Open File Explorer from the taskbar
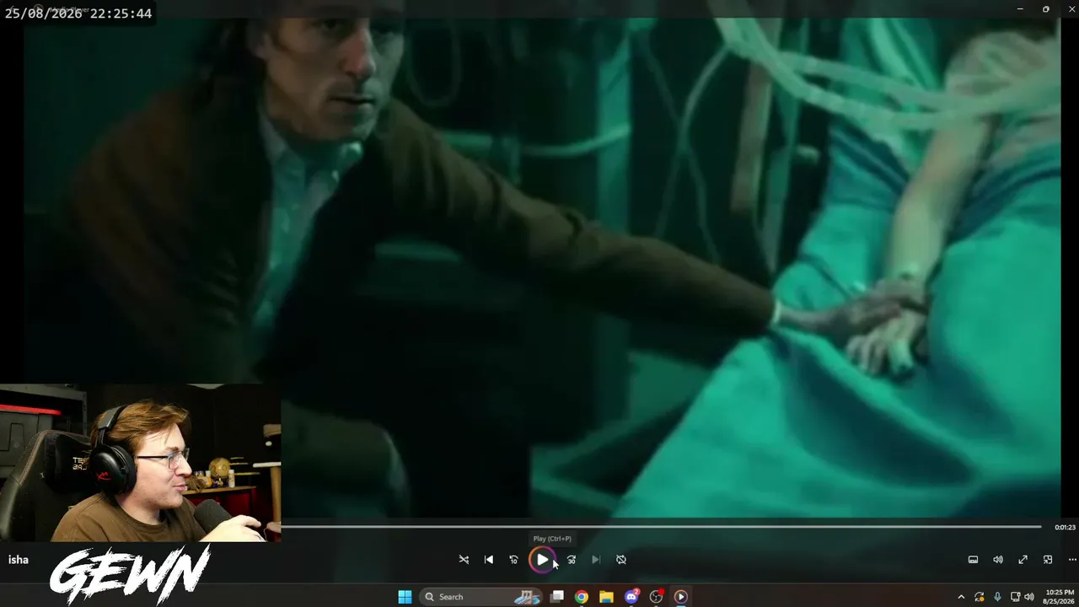Image resolution: width=1079 pixels, height=607 pixels. click(x=606, y=597)
